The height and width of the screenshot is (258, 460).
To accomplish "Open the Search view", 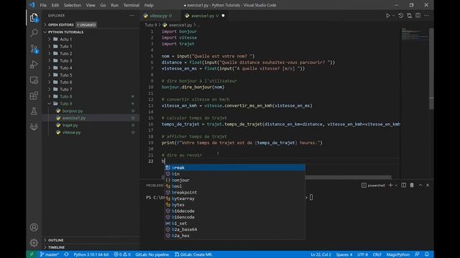I will [x=34, y=33].
